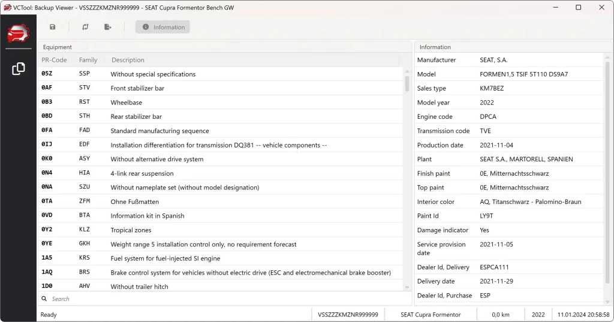Image resolution: width=614 pixels, height=322 pixels.
Task: Select 1AQ brake control system row
Action: [221, 273]
